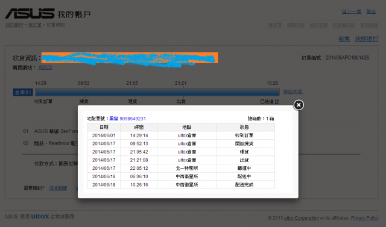
Task: Click the blue shipping progress bar
Action: tap(157, 92)
